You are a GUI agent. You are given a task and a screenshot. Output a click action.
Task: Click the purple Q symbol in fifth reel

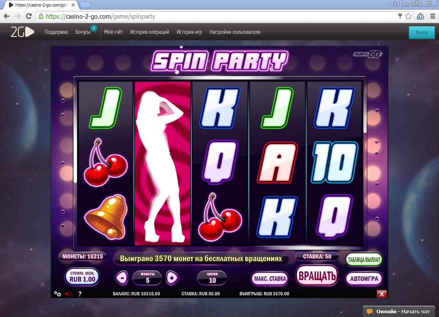(334, 216)
